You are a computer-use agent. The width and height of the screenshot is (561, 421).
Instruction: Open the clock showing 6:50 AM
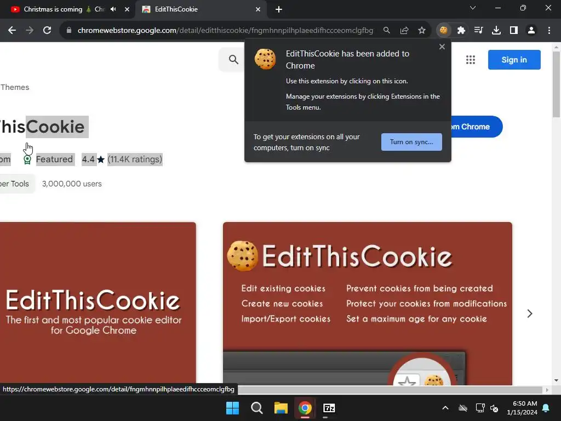click(x=522, y=408)
